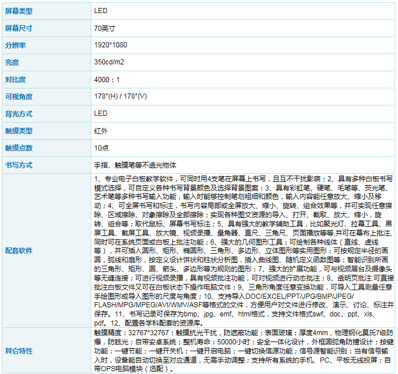Select the '70英寸' value cell

coord(104,28)
